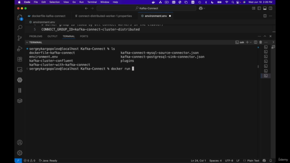This screenshot has height=163, width=290.
Task: Open Copilot dropdown arrow in title bar
Action: coord(204,8)
